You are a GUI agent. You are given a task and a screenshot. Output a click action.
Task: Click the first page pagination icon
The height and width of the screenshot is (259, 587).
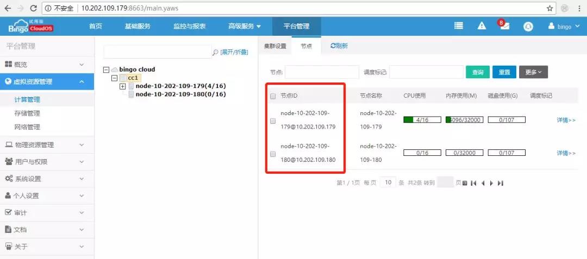coord(473,183)
